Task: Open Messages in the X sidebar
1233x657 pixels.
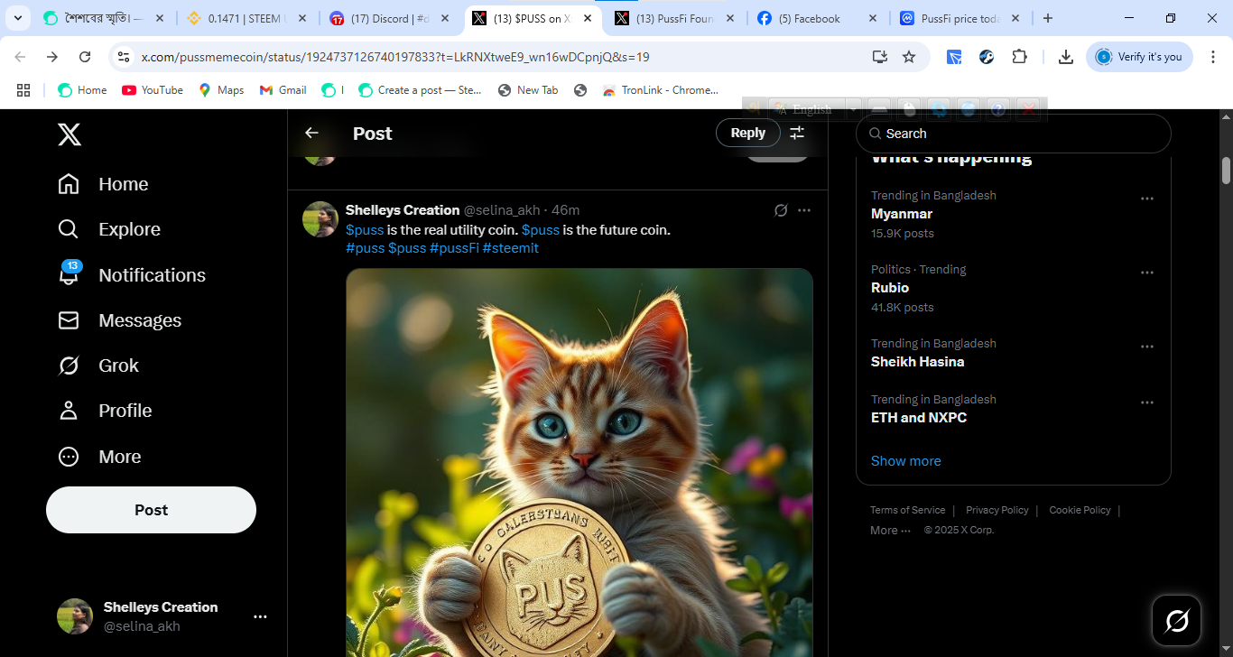Action: click(119, 320)
